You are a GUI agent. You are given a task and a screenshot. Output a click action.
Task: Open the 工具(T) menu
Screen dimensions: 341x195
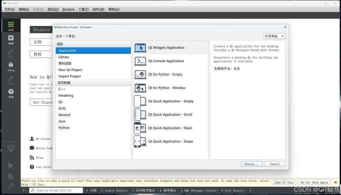(83, 9)
